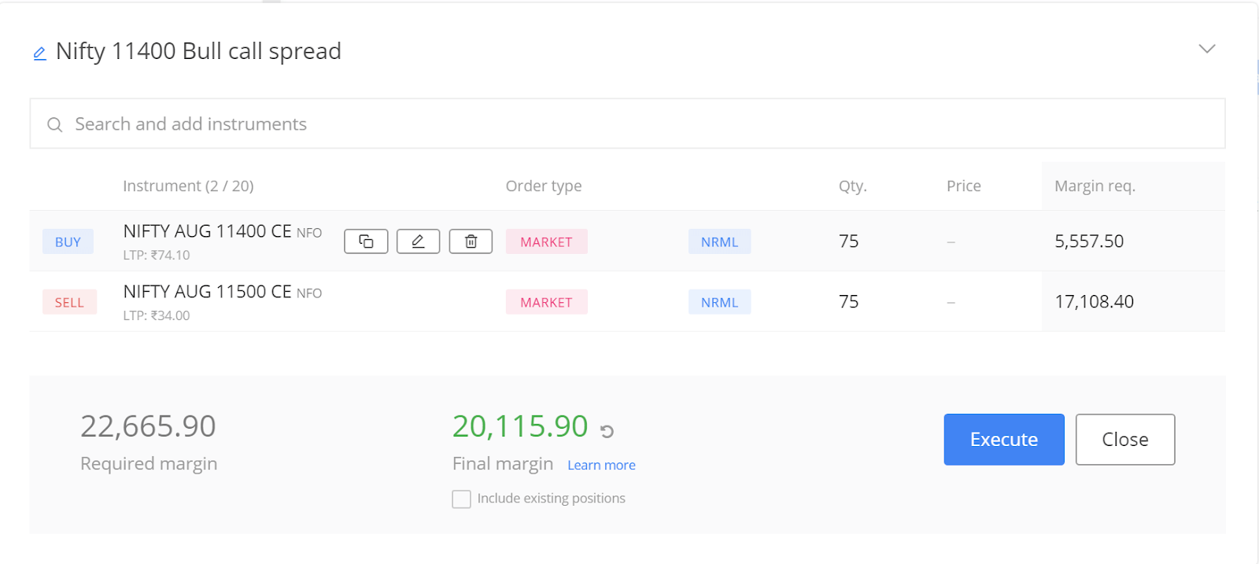The height and width of the screenshot is (564, 1259).
Task: Delete the NIFTY AUG 11400 CE order
Action: [471, 241]
